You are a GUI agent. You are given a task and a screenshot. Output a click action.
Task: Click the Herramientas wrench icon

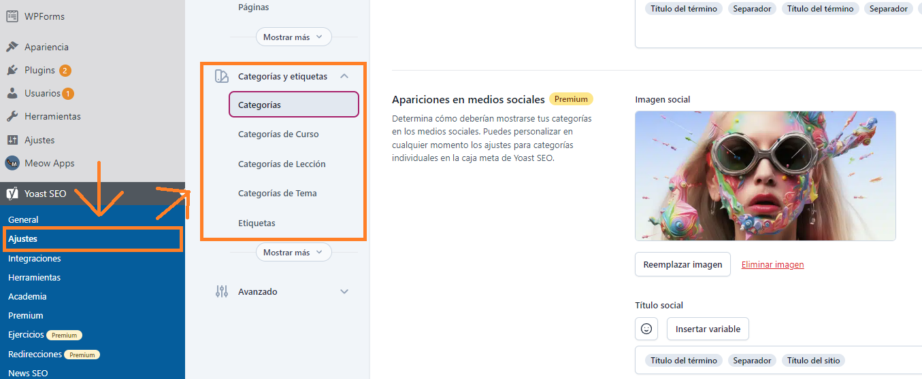coord(12,116)
